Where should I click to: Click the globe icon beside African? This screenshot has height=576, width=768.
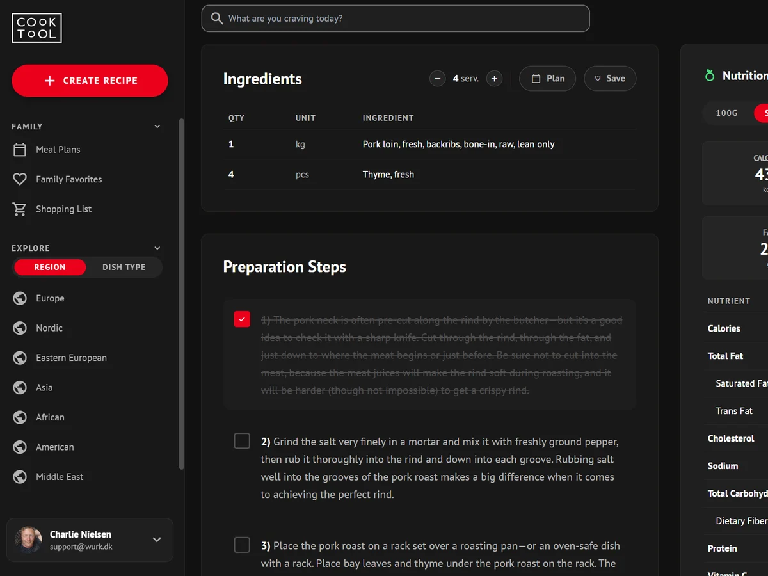coord(20,417)
